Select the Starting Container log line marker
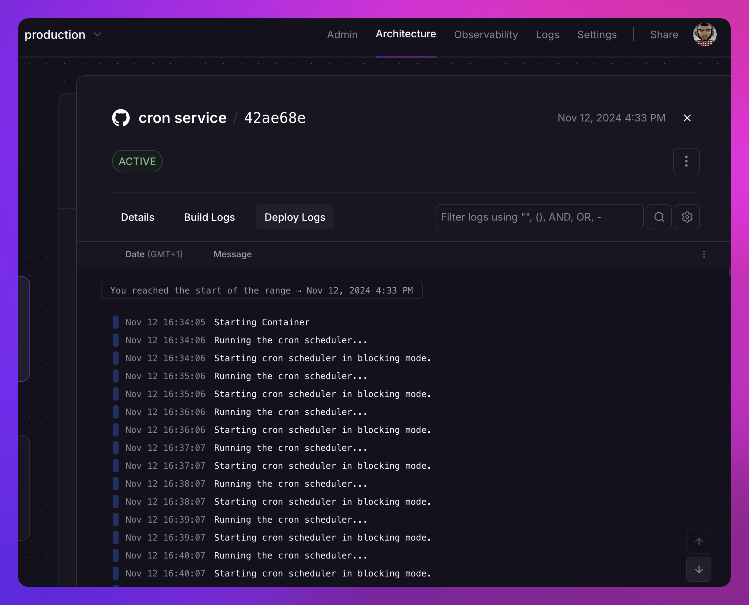Screen dimensions: 749x605 (x=116, y=322)
